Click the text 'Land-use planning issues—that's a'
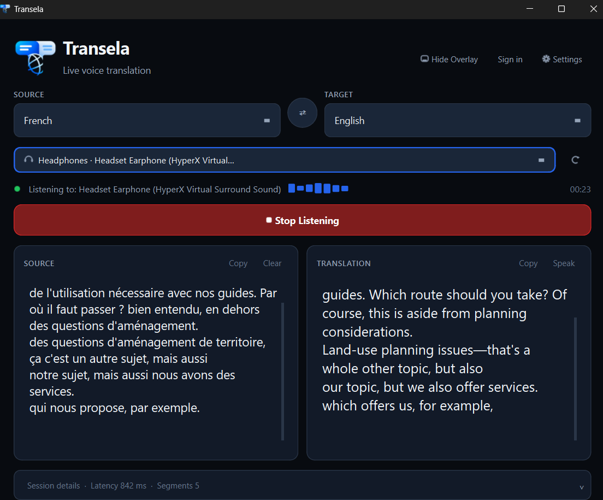The image size is (603, 500). coord(426,350)
